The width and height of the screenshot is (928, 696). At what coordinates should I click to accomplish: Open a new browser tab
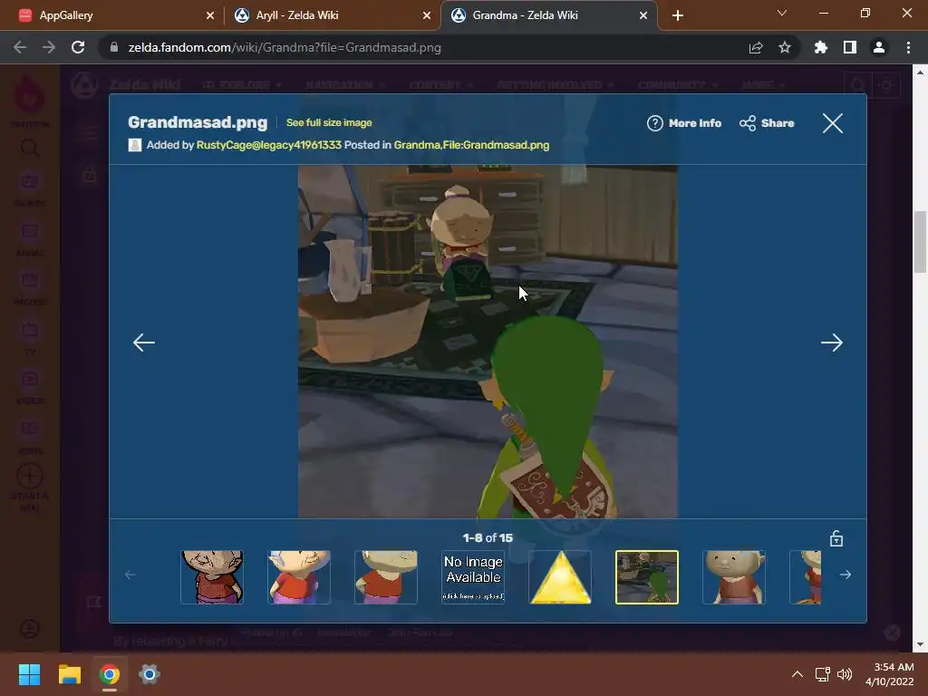pyautogui.click(x=678, y=15)
